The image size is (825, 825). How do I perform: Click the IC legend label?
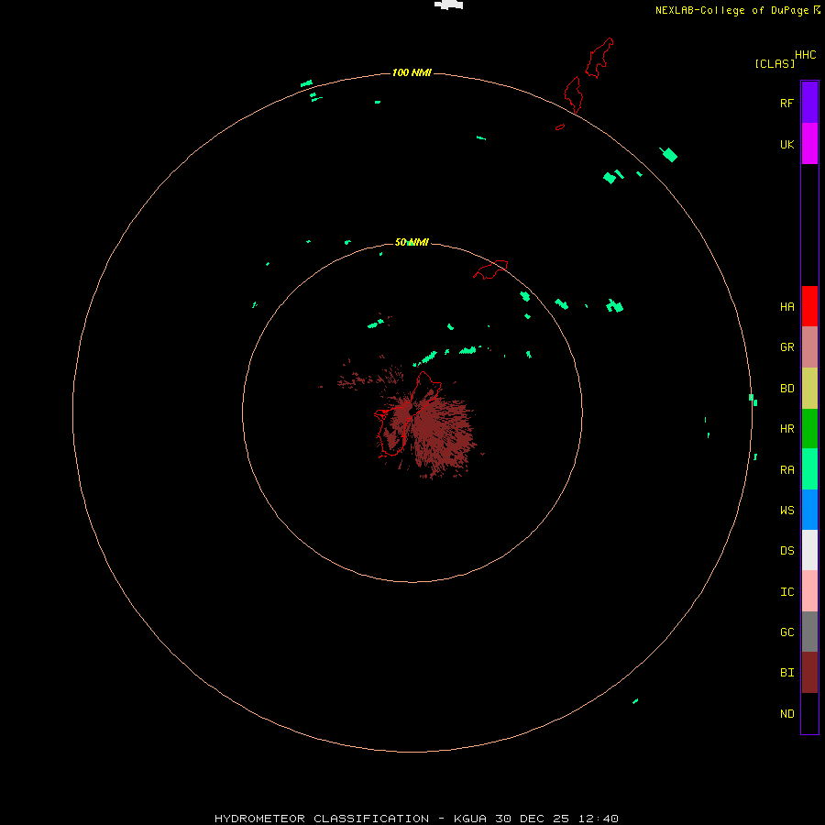(786, 591)
